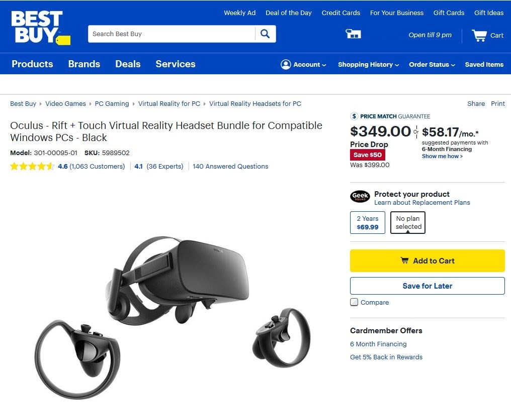511x403 pixels.
Task: Select the No plan selected option
Action: tap(408, 222)
